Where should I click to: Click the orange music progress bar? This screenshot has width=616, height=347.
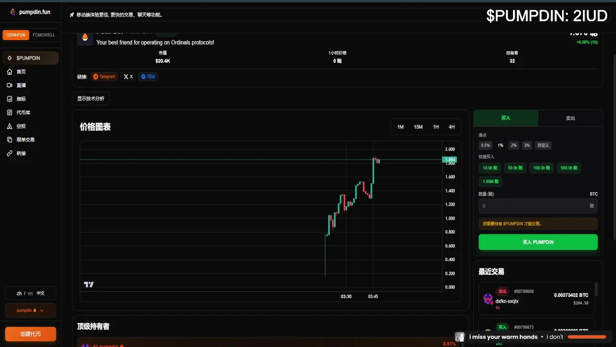coord(587,337)
